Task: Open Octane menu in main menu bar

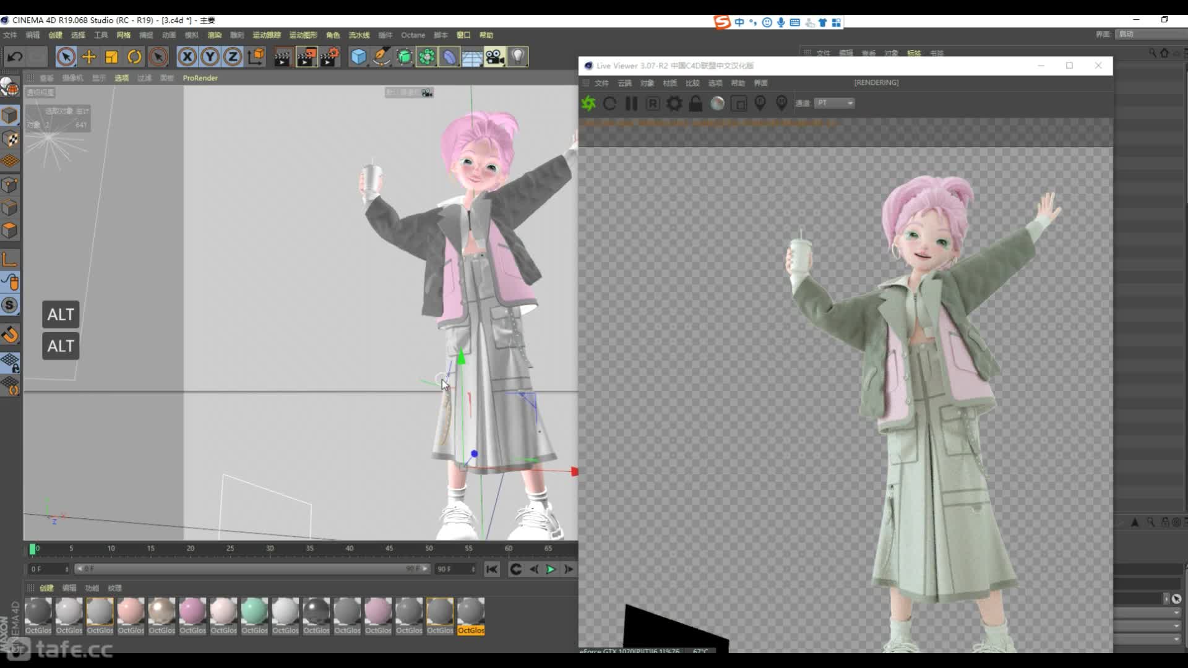Action: (413, 35)
